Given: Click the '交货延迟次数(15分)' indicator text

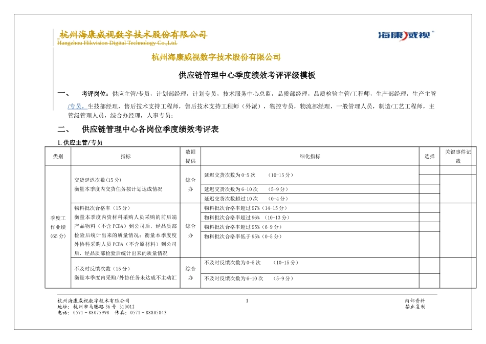Looking at the screenshot, I should (98, 180).
